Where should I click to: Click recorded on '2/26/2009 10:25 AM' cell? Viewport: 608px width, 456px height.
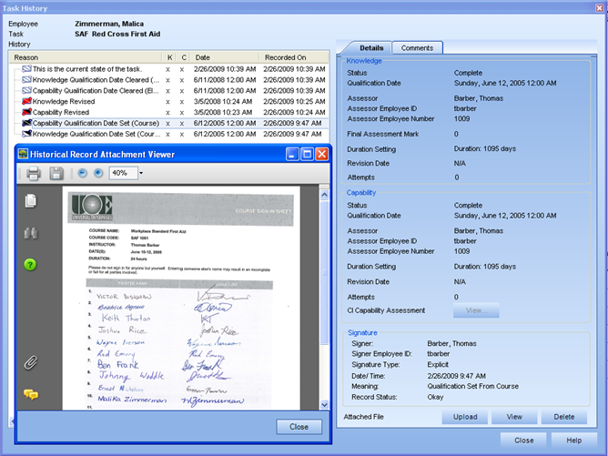(x=294, y=101)
